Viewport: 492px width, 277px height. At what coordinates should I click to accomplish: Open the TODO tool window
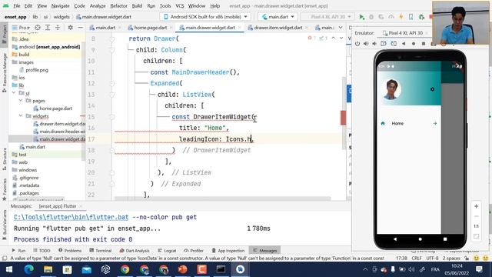pos(42,251)
